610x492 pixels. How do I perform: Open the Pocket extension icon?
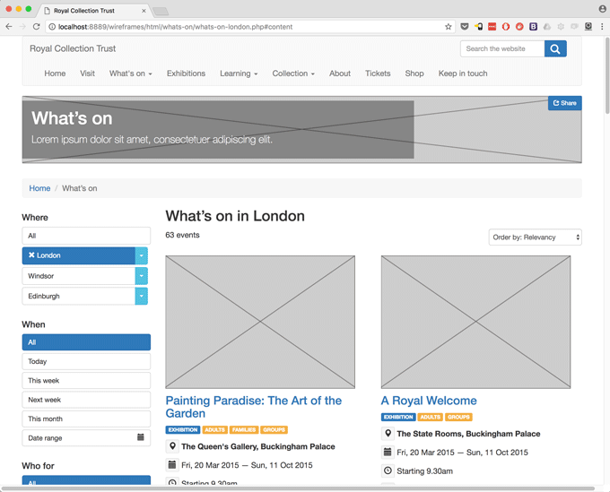(x=465, y=26)
